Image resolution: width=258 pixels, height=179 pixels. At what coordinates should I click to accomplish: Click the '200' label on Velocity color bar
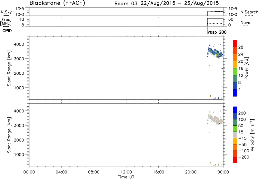coord(242,113)
